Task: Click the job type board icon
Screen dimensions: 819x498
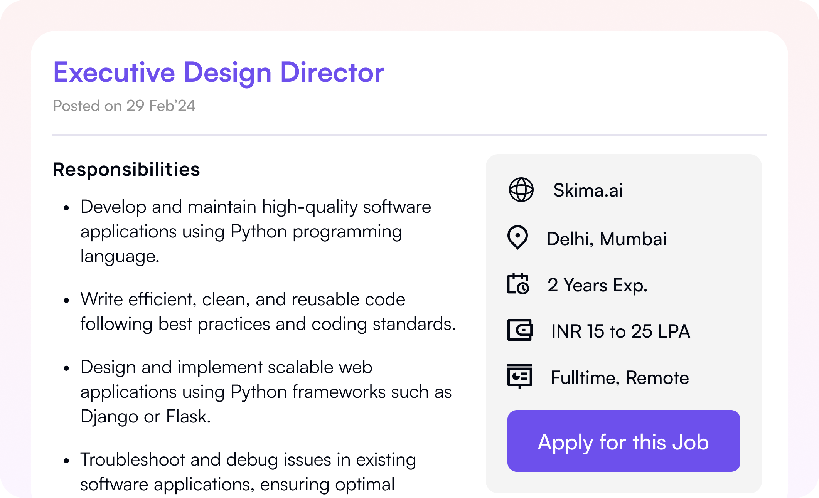Action: [520, 376]
